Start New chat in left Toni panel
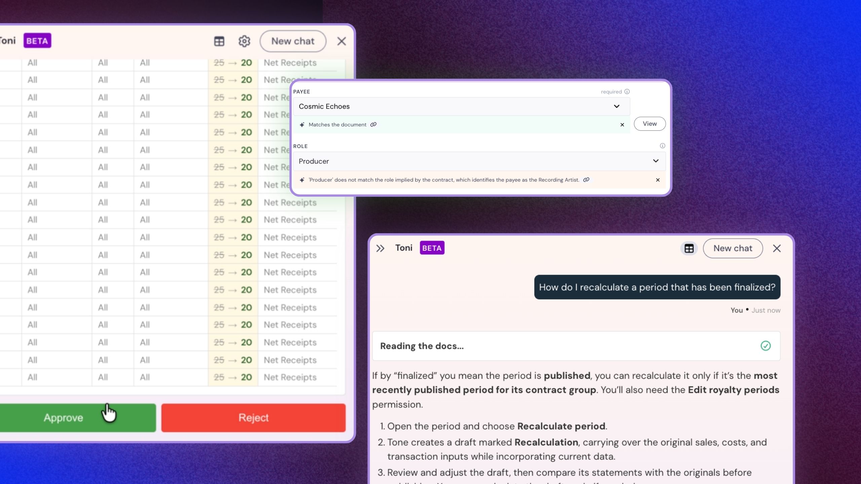 pos(293,41)
